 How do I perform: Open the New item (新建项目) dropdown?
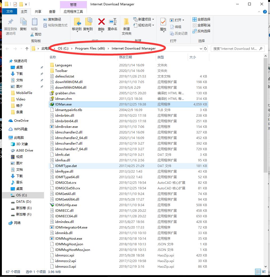144,19
